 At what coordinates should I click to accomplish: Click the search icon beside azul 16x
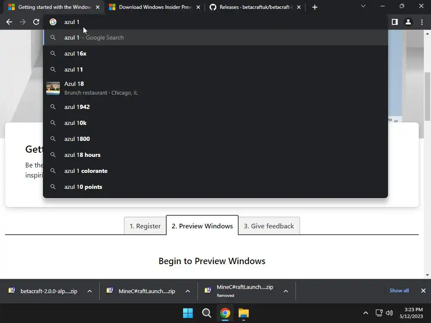click(53, 53)
